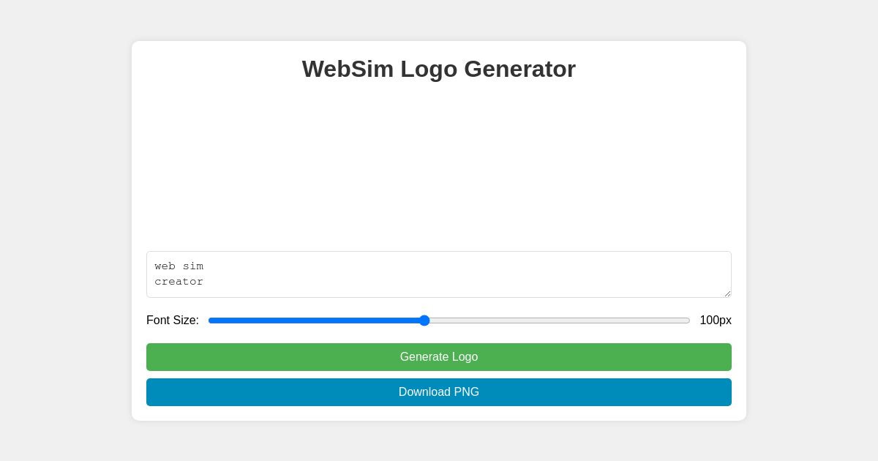Screen dimensions: 878x461
Task: Click the center of the white card panel
Action: [439, 230]
